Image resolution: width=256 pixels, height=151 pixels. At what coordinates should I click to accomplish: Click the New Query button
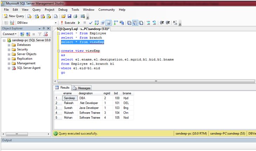[x=14, y=16]
